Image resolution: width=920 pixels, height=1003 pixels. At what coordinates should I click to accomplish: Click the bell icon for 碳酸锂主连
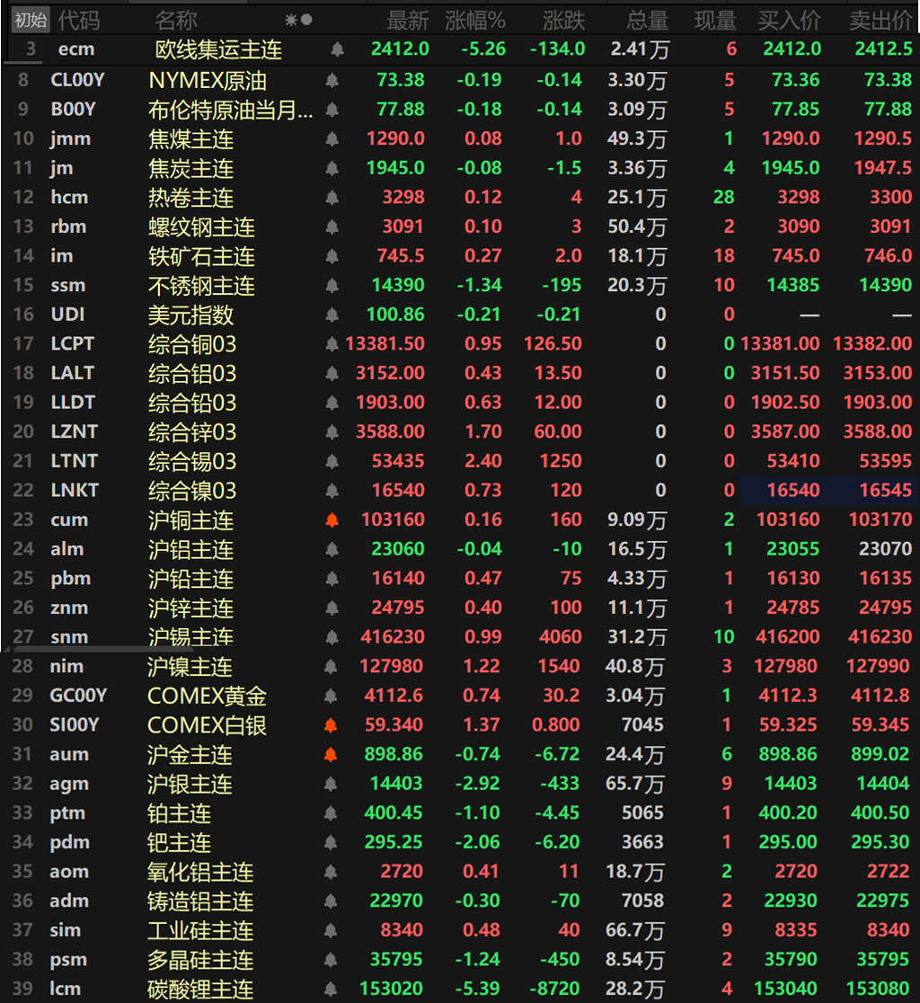click(331, 989)
